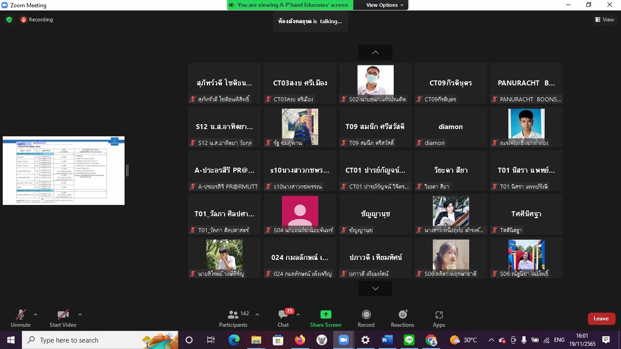Open the LINE app in the taskbar
The height and width of the screenshot is (349, 621).
409,340
